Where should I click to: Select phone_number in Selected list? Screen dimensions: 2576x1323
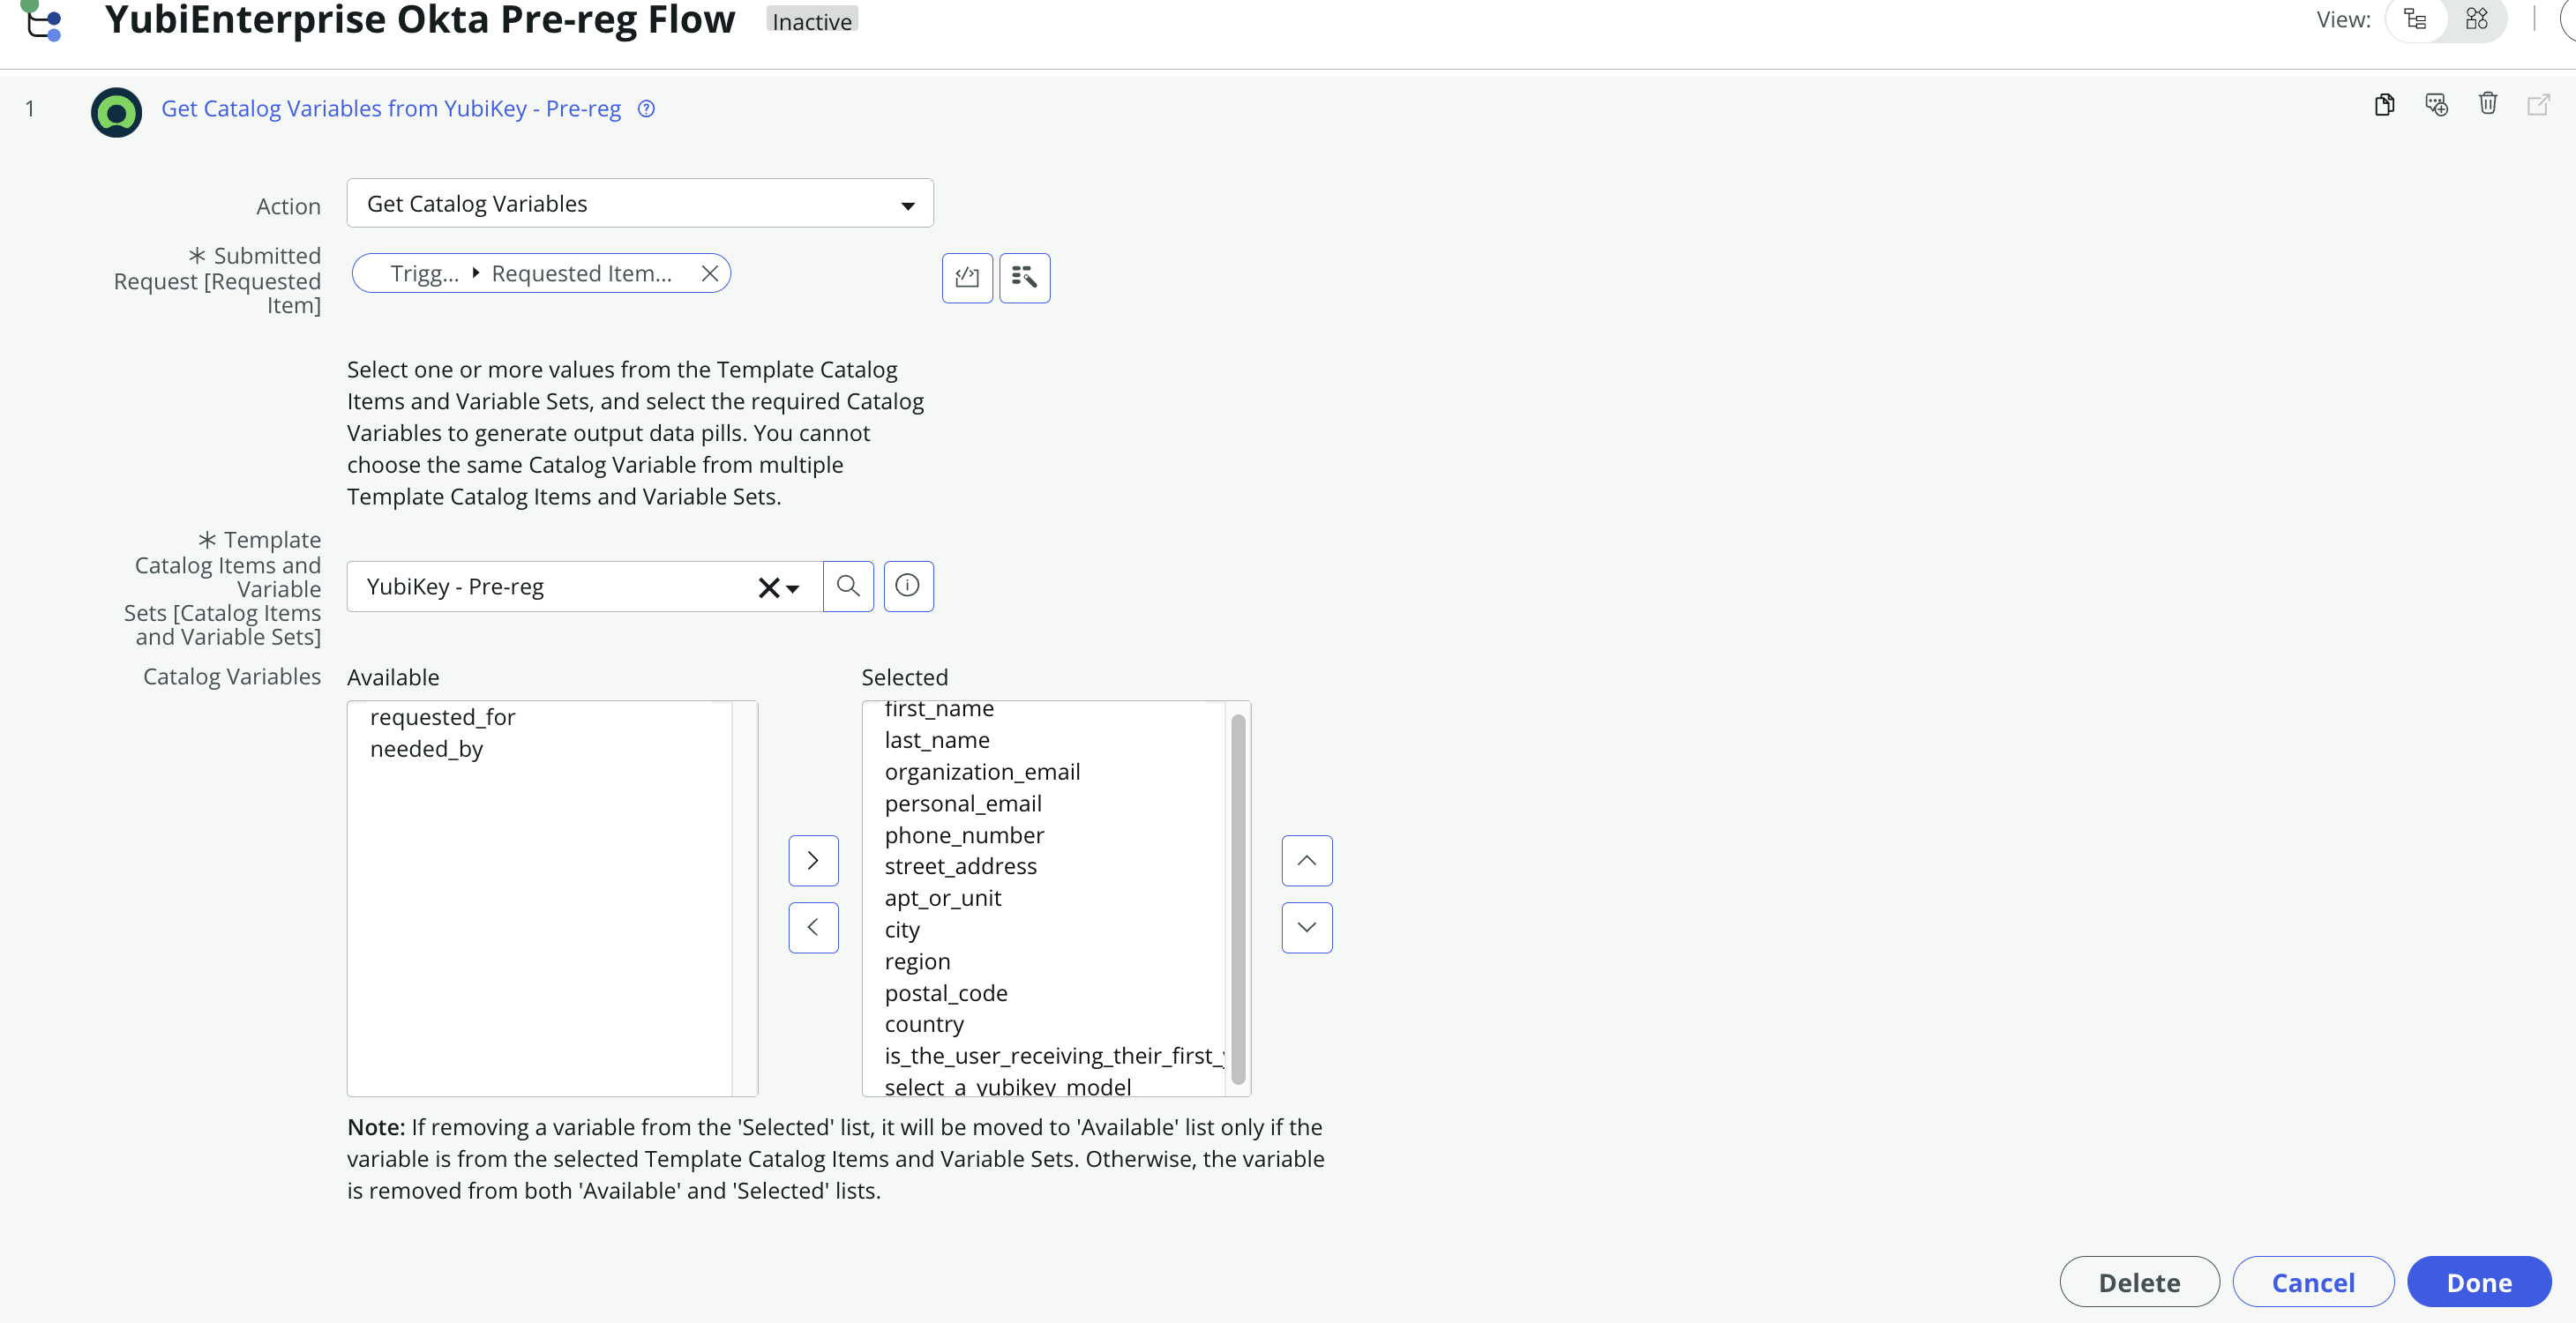click(x=964, y=835)
